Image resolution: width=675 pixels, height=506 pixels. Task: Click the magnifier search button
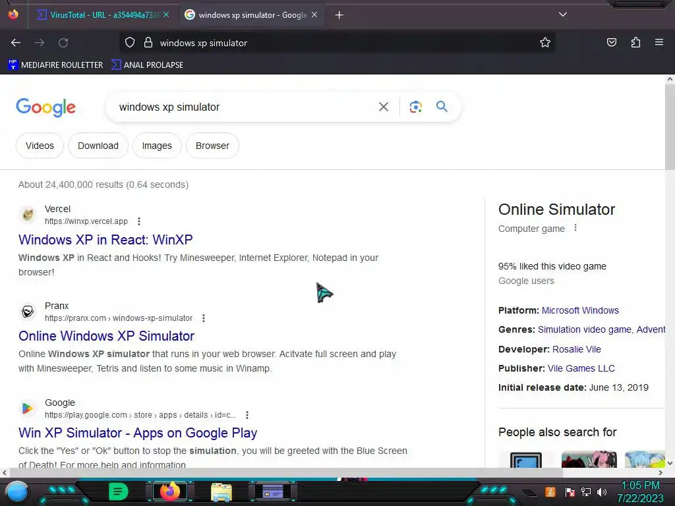point(442,107)
